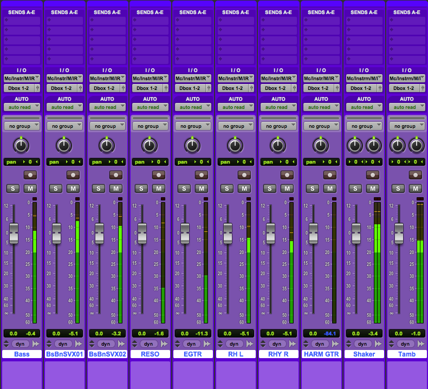Click the Shaker left pan knob
The height and width of the screenshot is (389, 428).
pos(354,145)
